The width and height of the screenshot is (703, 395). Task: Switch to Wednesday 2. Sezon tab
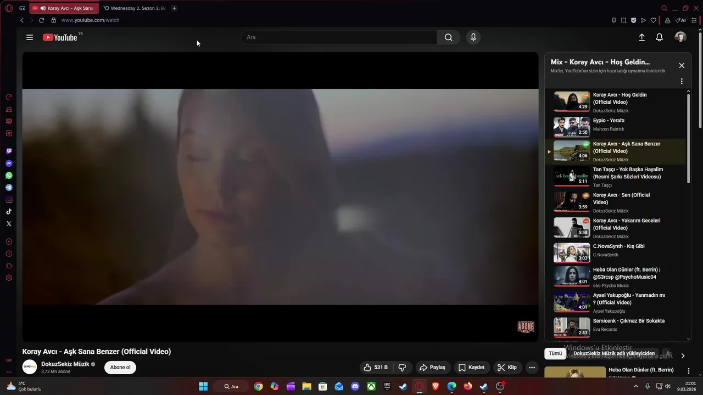coord(135,8)
